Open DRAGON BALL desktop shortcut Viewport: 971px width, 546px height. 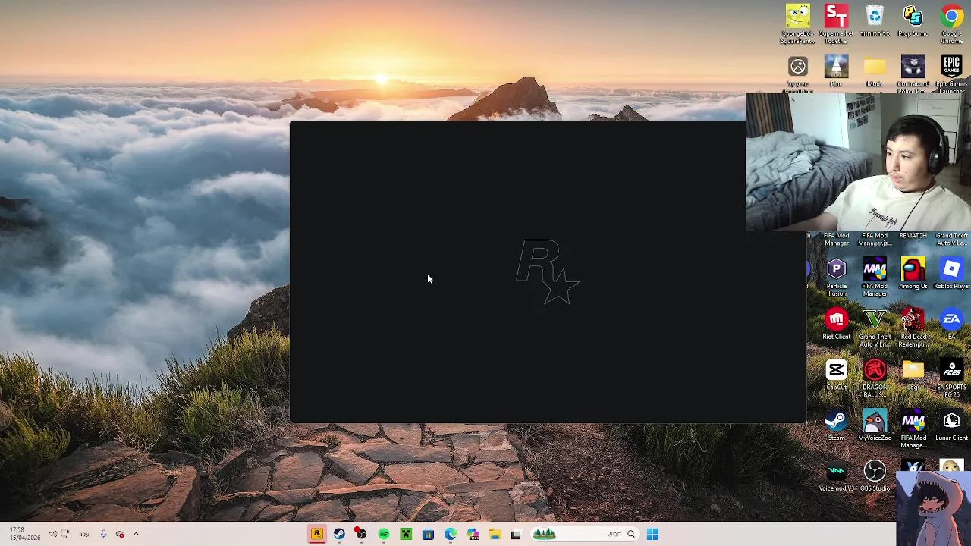(x=875, y=378)
